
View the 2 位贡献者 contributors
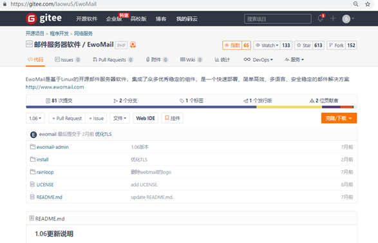(x=324, y=101)
